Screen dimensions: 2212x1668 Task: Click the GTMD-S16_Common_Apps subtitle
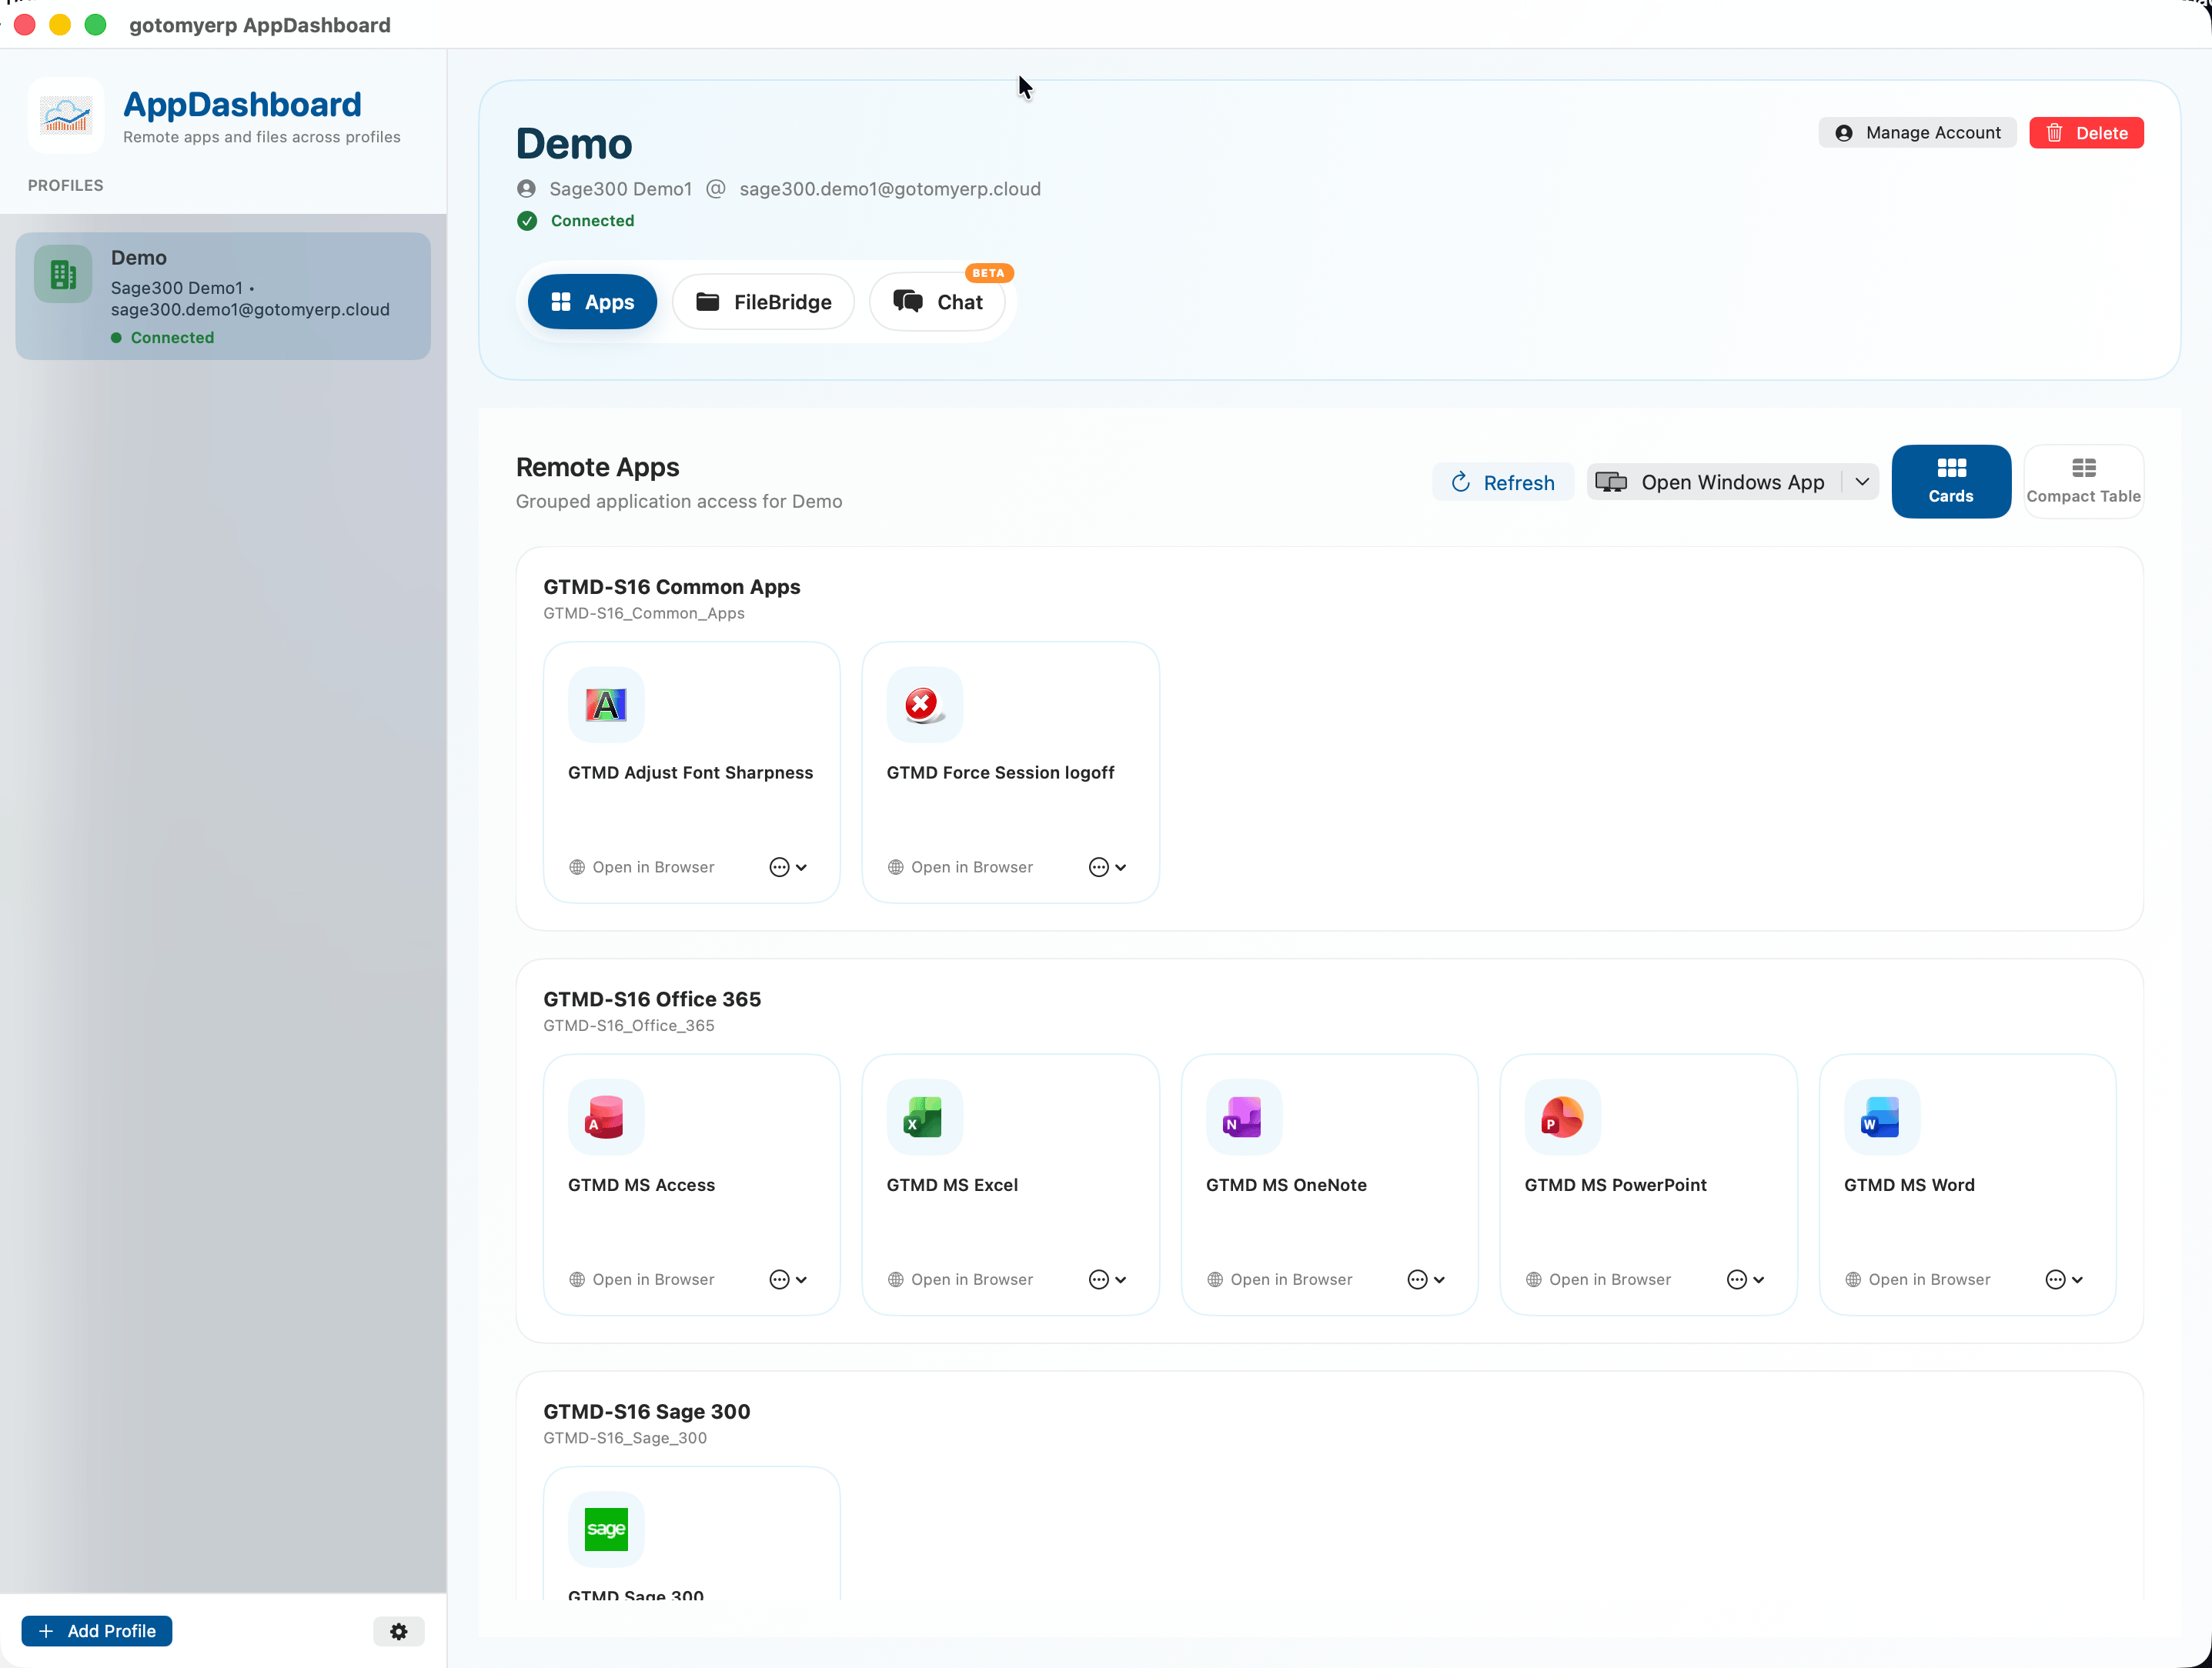click(x=644, y=614)
